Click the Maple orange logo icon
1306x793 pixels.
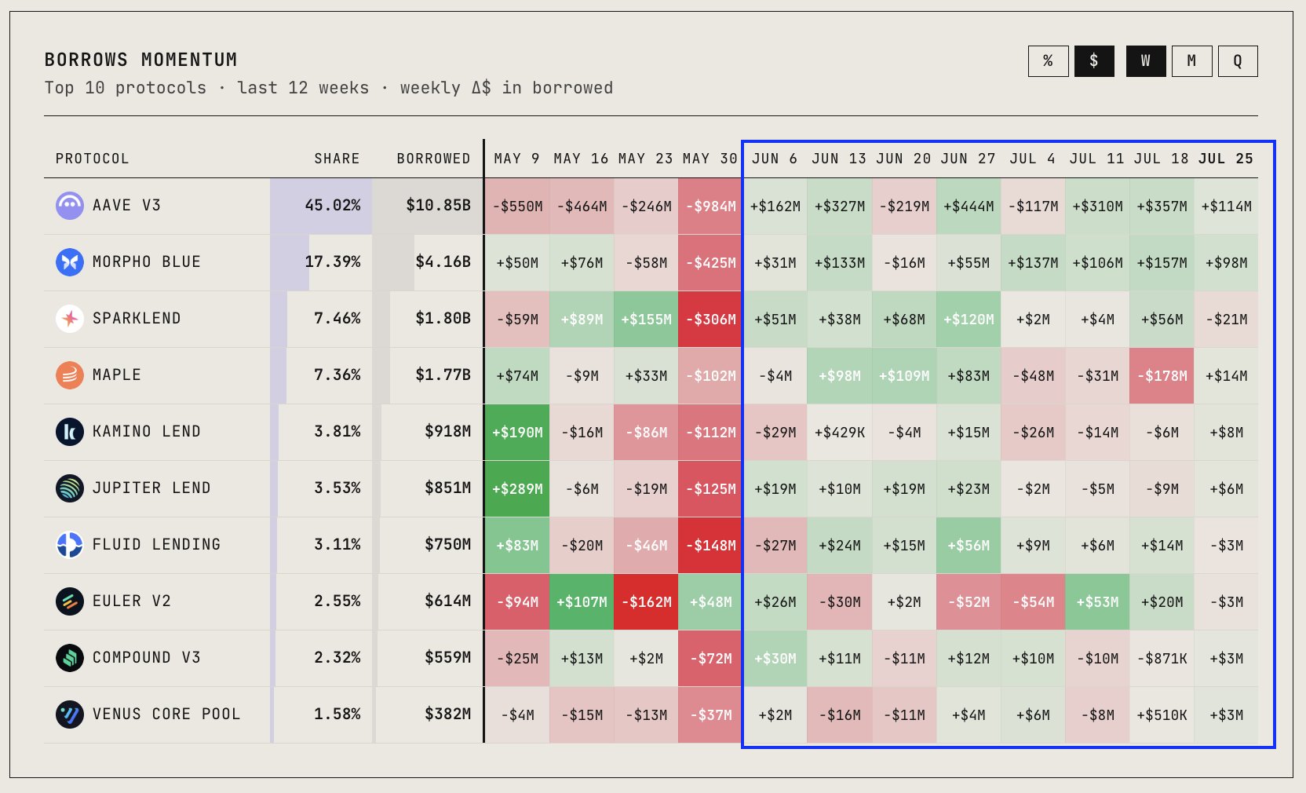(70, 375)
